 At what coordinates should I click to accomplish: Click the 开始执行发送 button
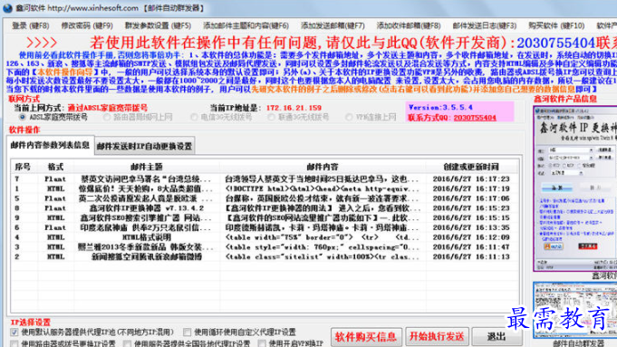[437, 337]
